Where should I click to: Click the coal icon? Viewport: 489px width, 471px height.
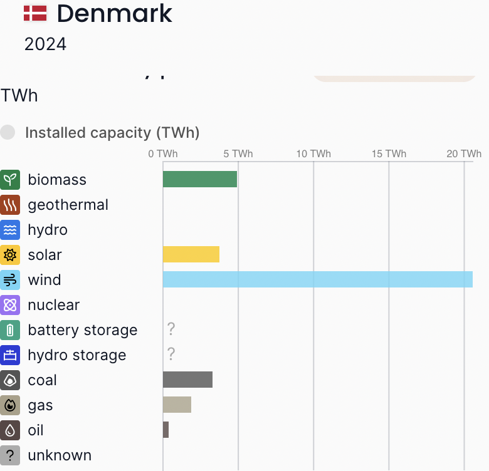coord(10,380)
